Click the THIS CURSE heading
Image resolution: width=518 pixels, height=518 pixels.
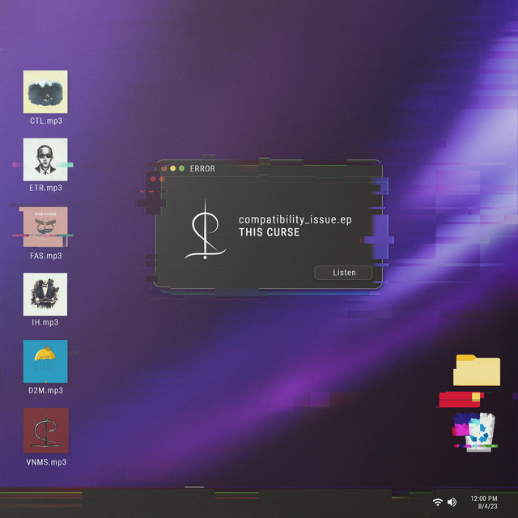tap(269, 233)
